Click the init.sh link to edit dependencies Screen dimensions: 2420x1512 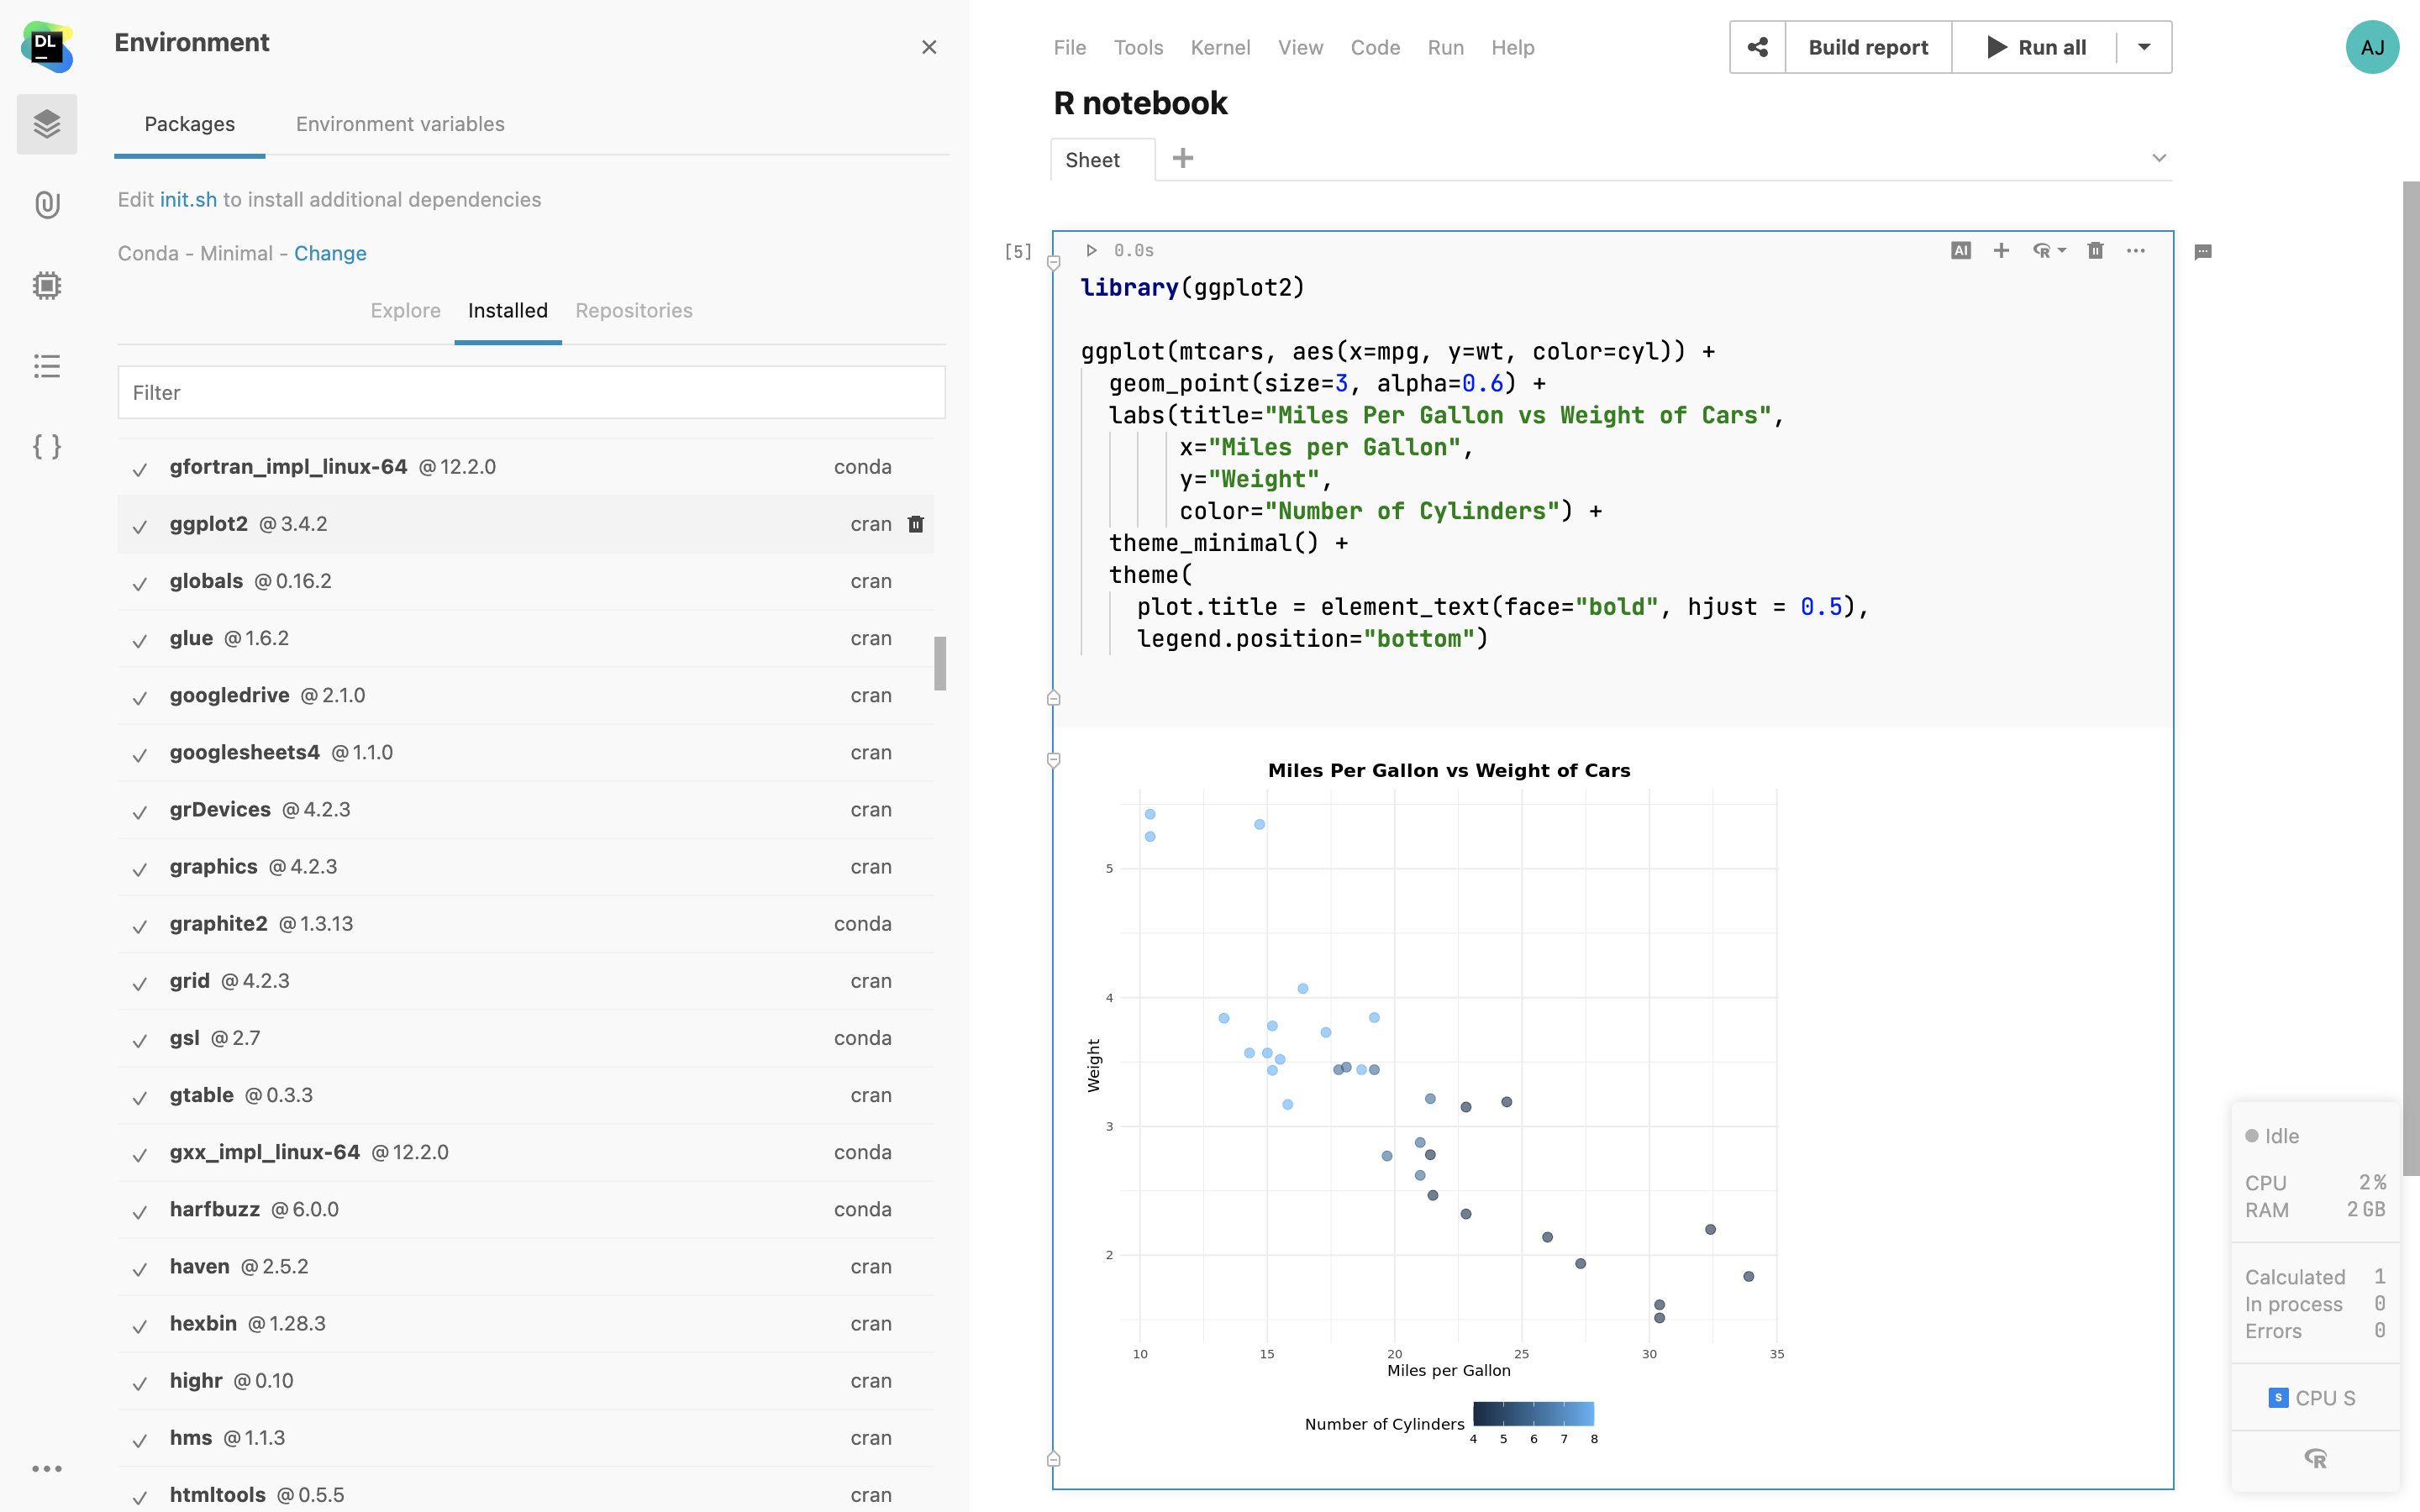188,198
